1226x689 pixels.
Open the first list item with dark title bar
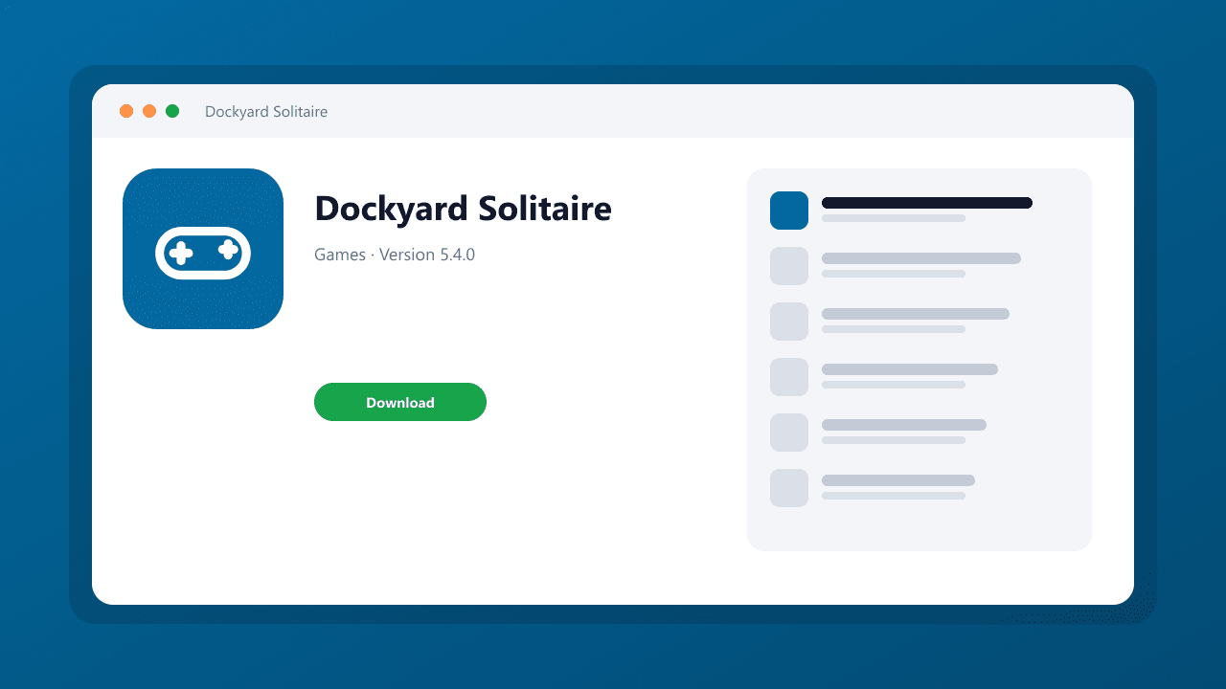point(927,203)
